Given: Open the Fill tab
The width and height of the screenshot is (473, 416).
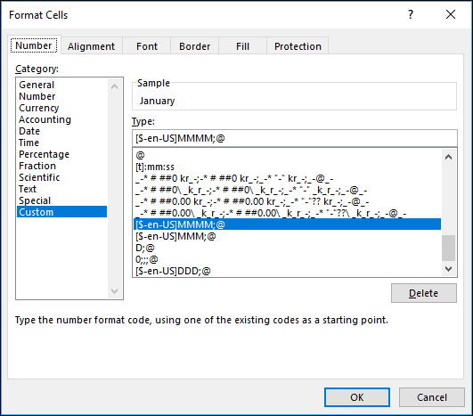Looking at the screenshot, I should (x=242, y=46).
